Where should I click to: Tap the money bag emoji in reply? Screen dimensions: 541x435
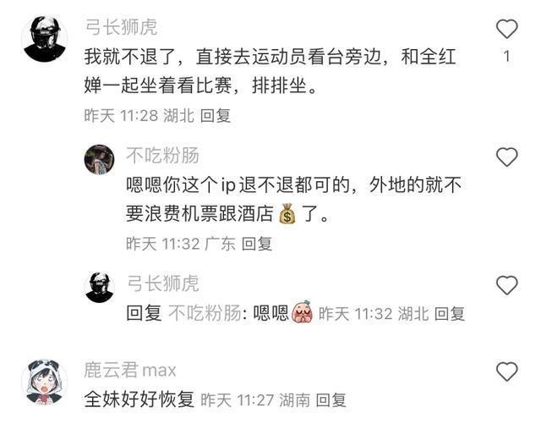(287, 214)
